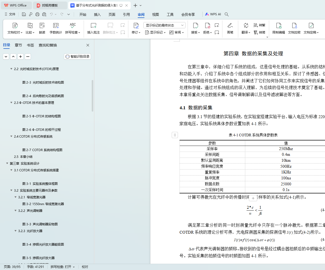The height and width of the screenshot is (270, 325).
Task: Switch to 找稻壳模板 window tab
Action: (50, 5)
